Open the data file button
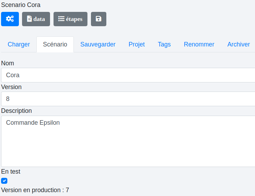255x196 pixels. pos(36,19)
